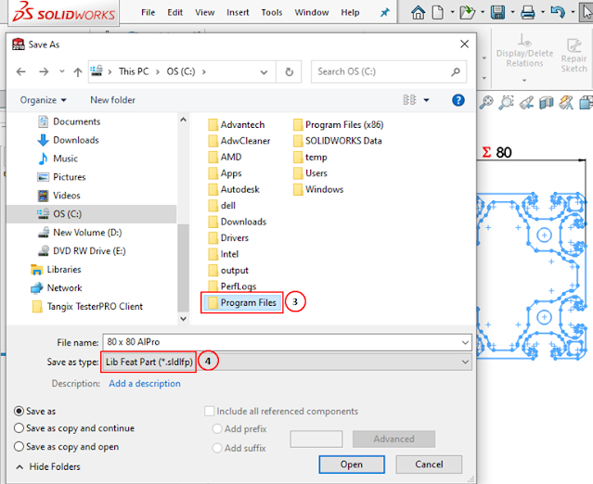Click the Save disk icon in toolbar
The image size is (593, 484).
coord(498,12)
